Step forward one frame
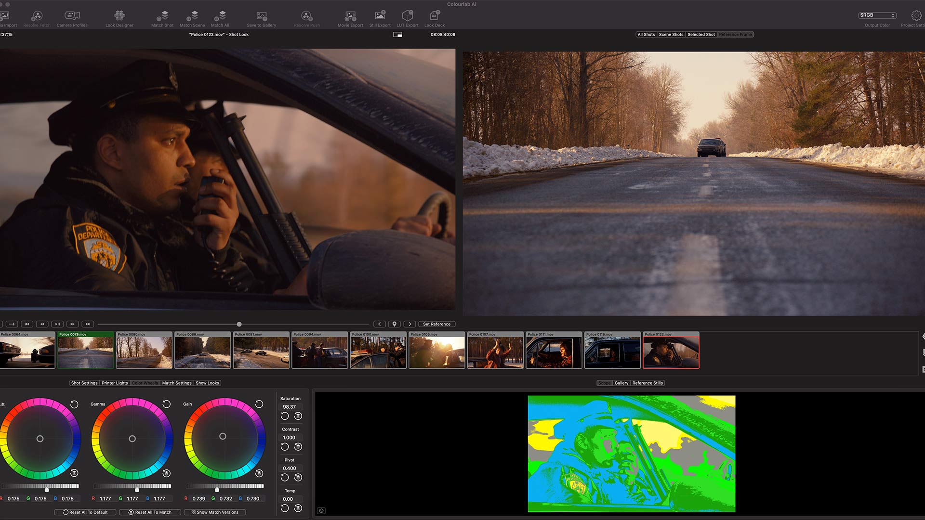Image resolution: width=925 pixels, height=520 pixels. [x=73, y=324]
